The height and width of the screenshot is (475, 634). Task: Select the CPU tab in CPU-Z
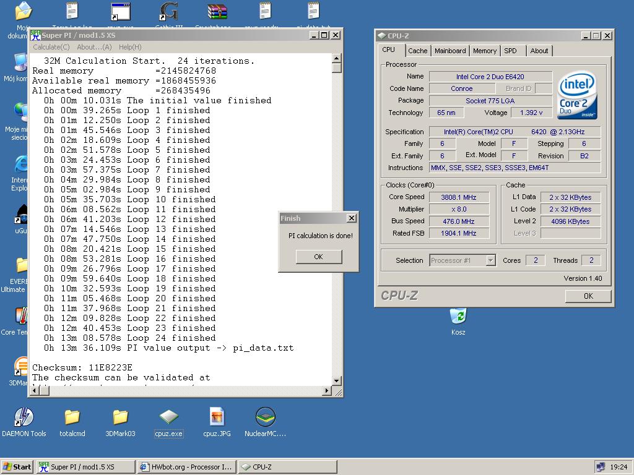(389, 49)
